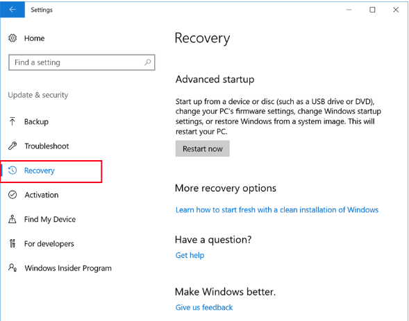Click the For developers tools icon
Screen dimensions: 409x321
[x=12, y=243]
